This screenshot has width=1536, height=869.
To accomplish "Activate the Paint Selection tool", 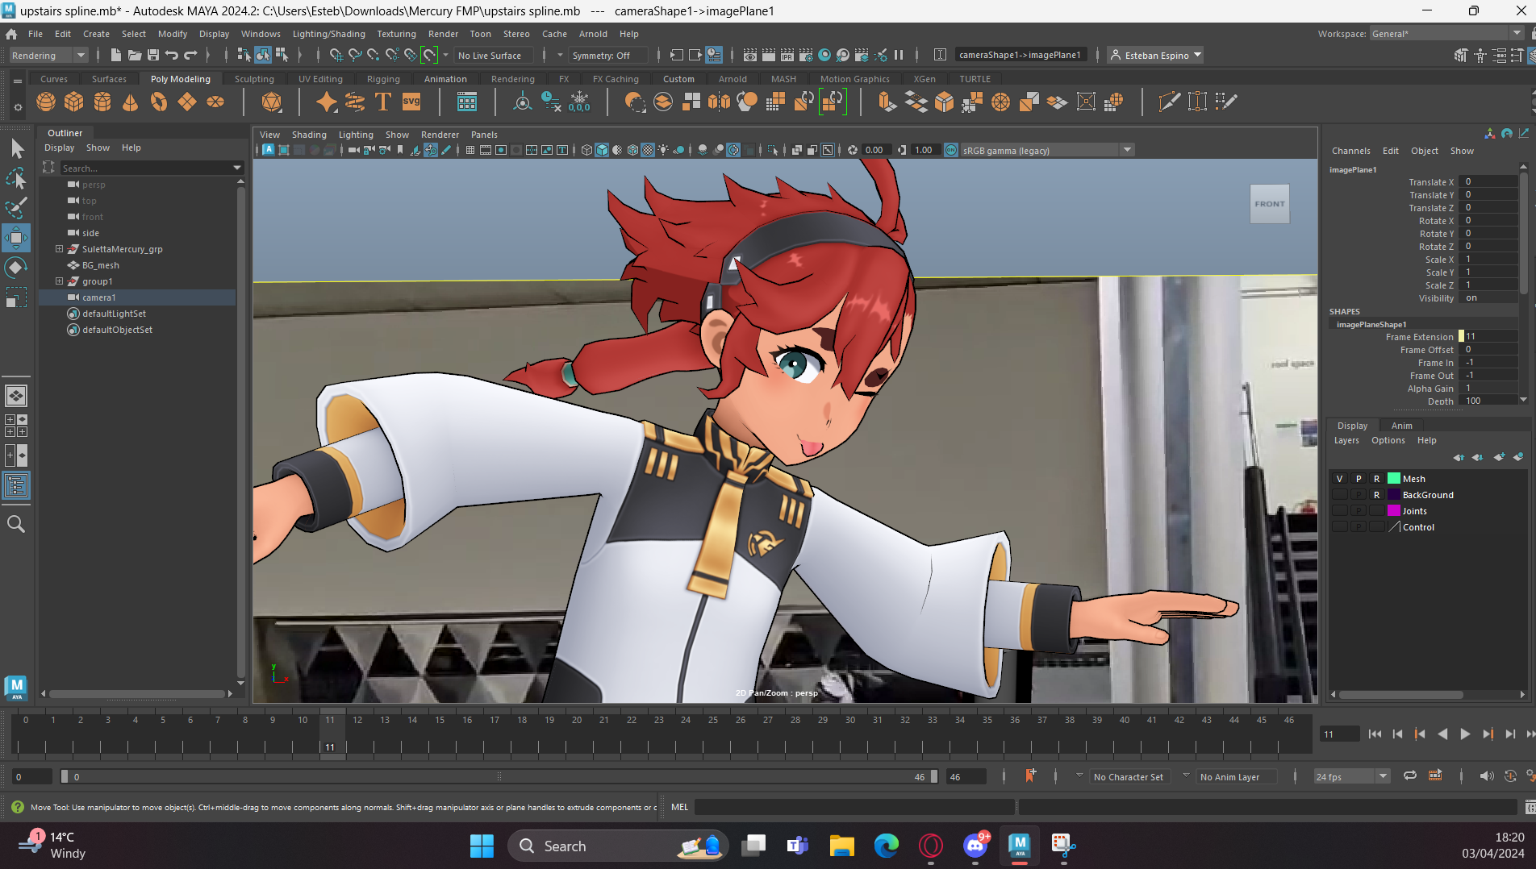I will click(17, 208).
